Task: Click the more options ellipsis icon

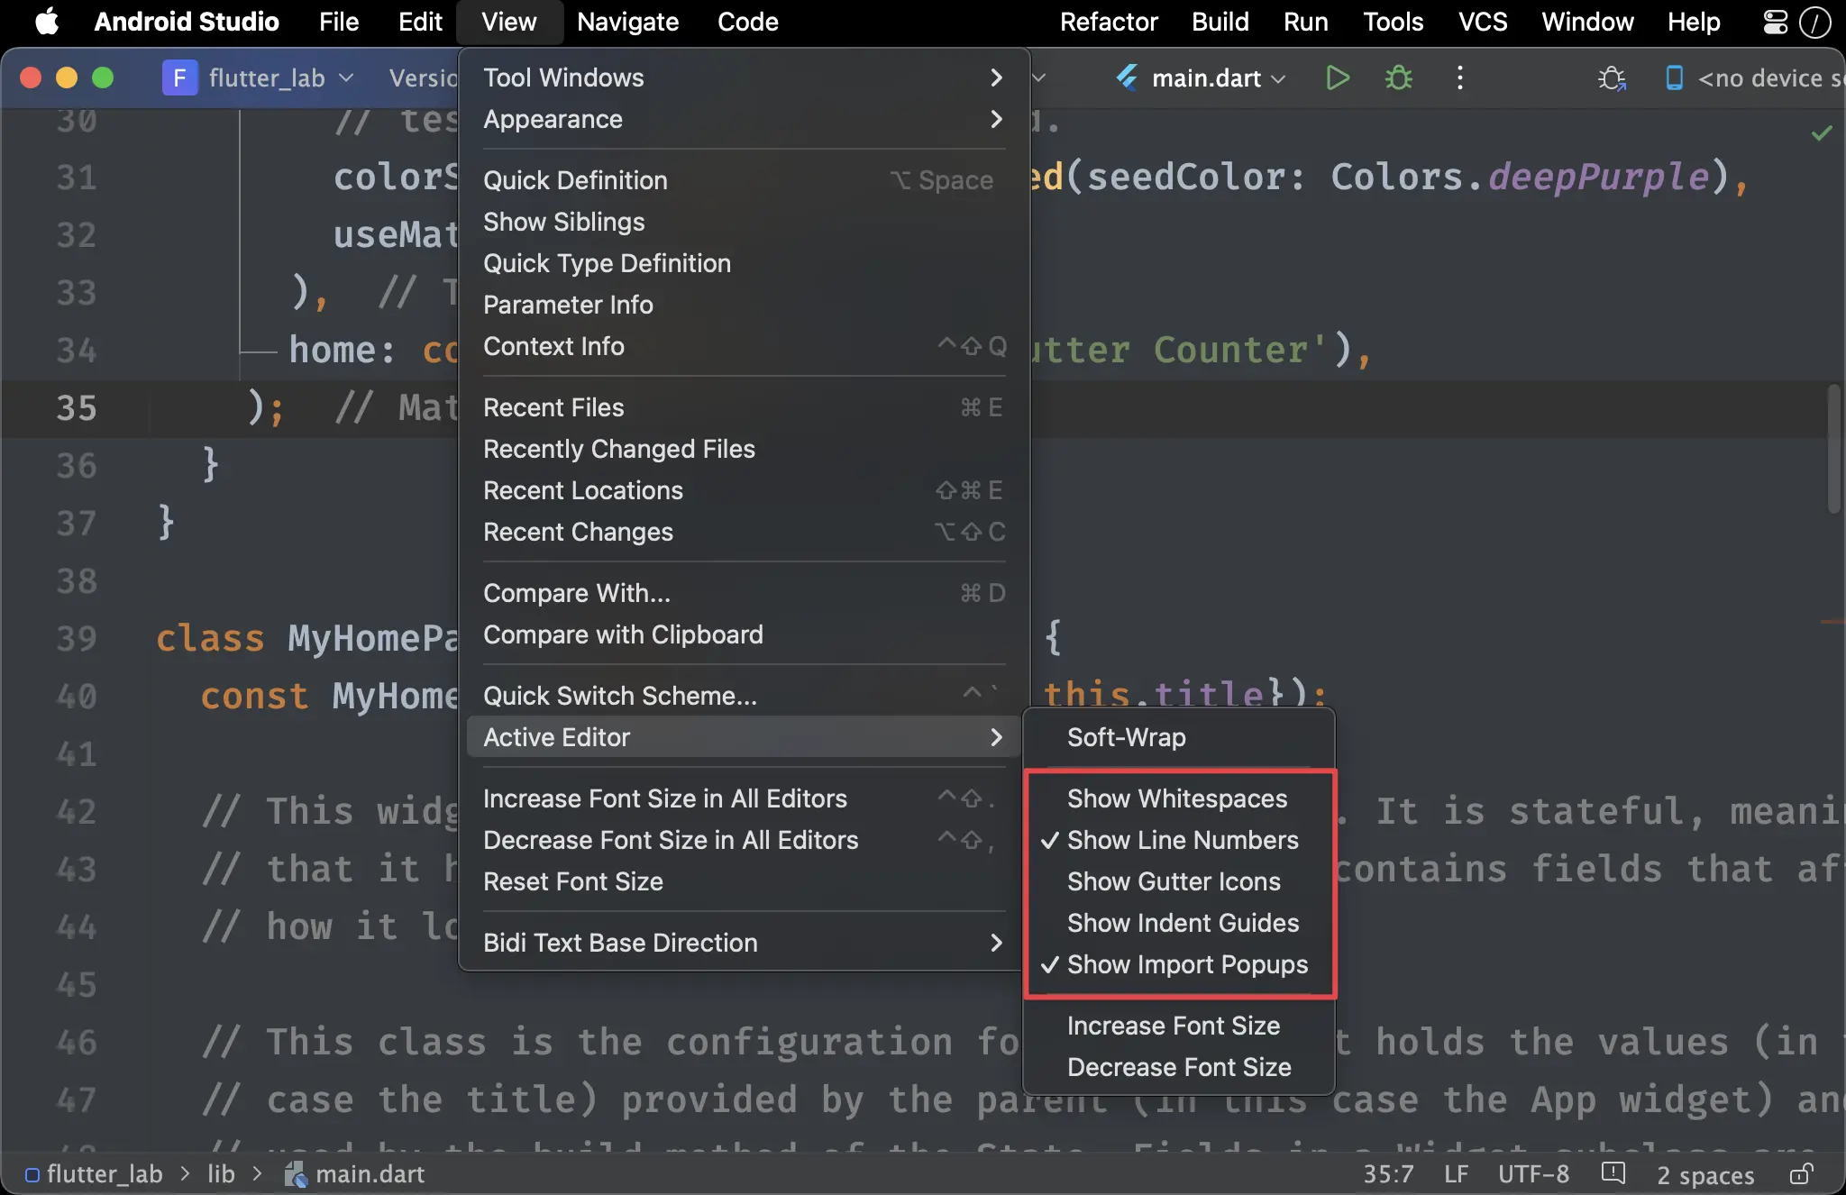Action: click(x=1460, y=77)
